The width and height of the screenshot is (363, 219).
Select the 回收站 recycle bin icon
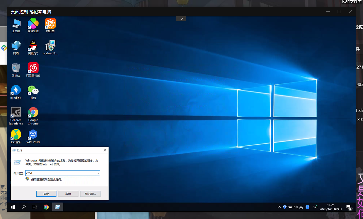tap(16, 68)
